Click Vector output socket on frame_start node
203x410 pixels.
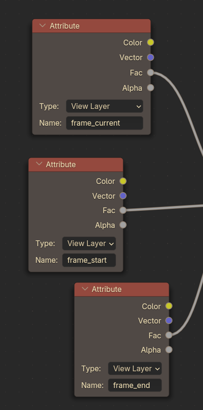point(123,195)
